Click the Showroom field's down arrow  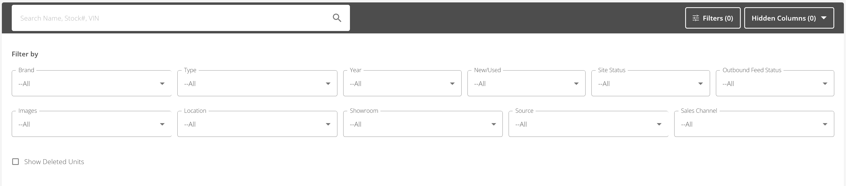pos(493,124)
